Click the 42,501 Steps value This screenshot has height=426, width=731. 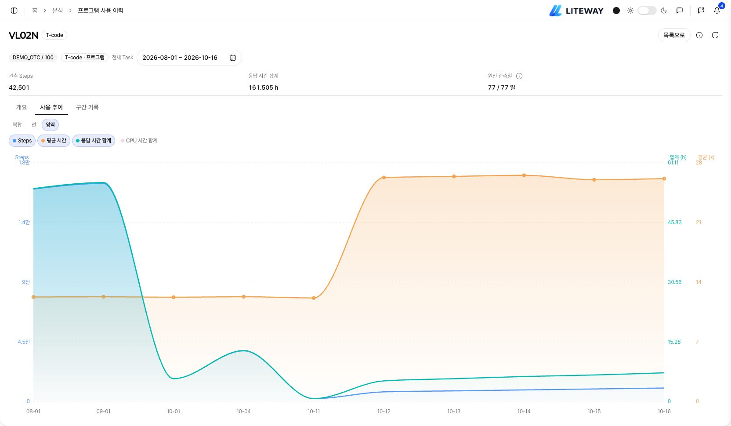(19, 87)
